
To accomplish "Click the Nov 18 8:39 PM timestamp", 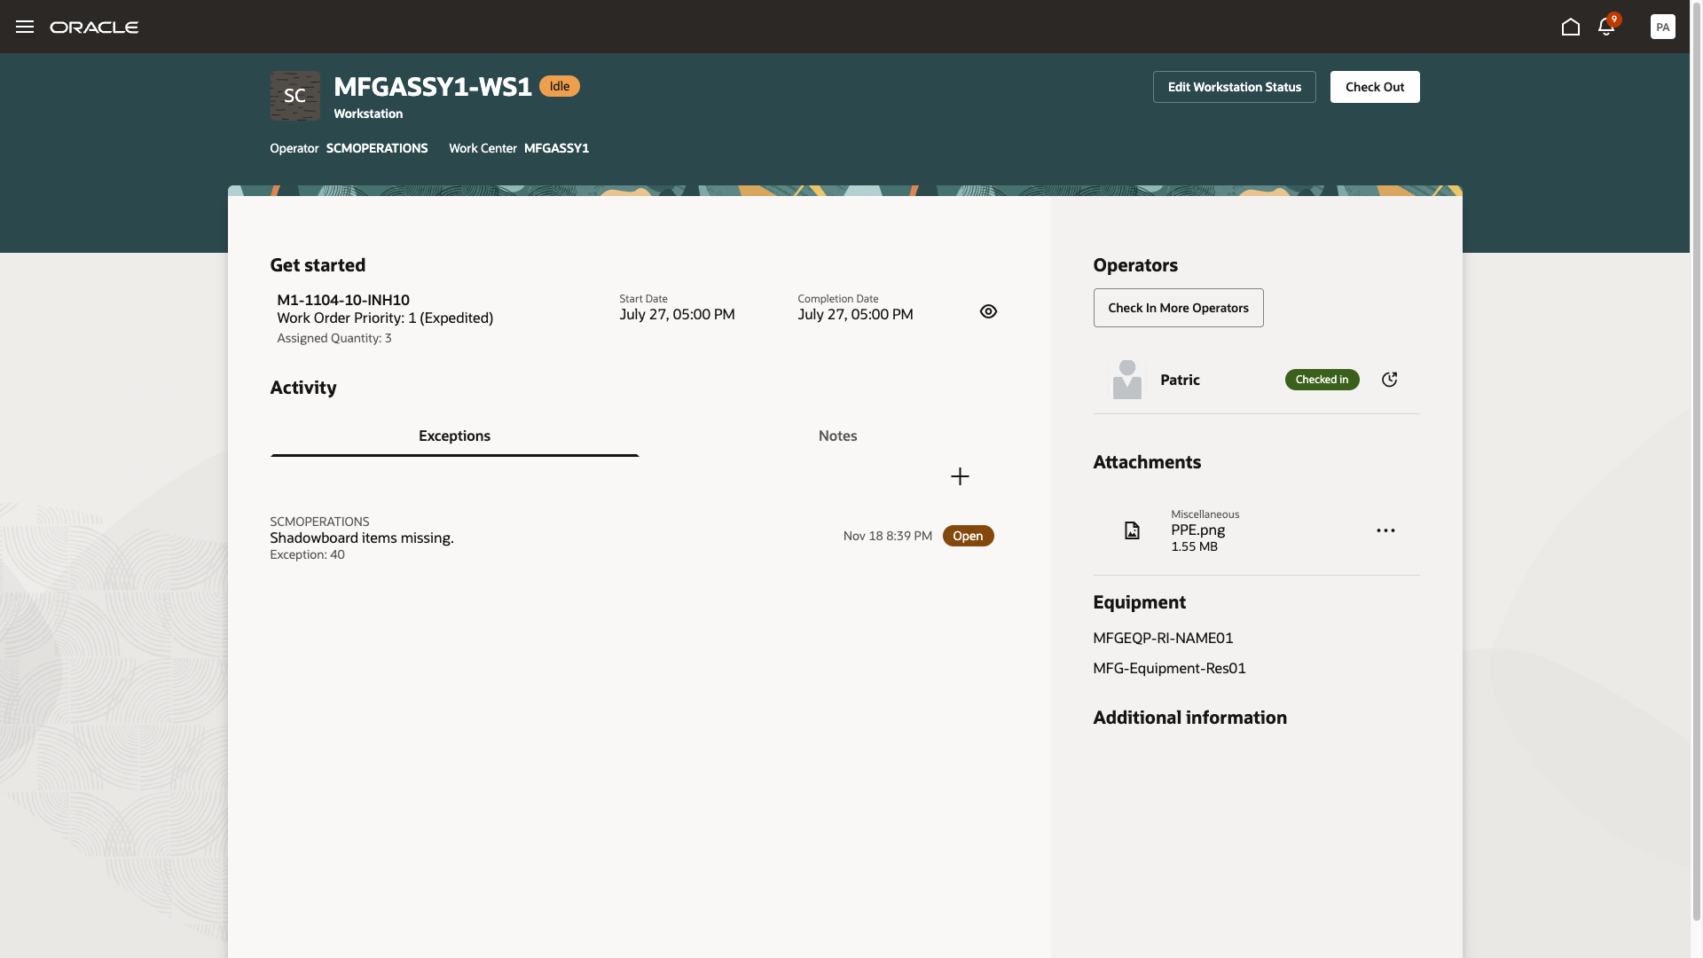I will (887, 536).
